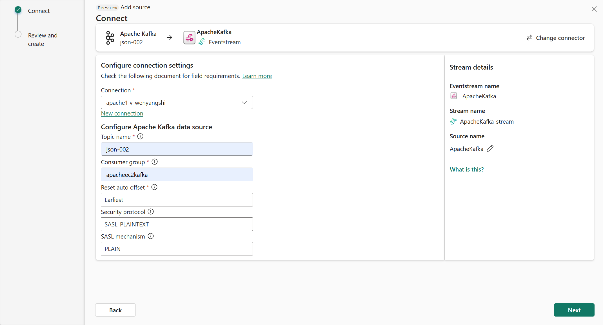Click the New connection link

pyautogui.click(x=122, y=113)
